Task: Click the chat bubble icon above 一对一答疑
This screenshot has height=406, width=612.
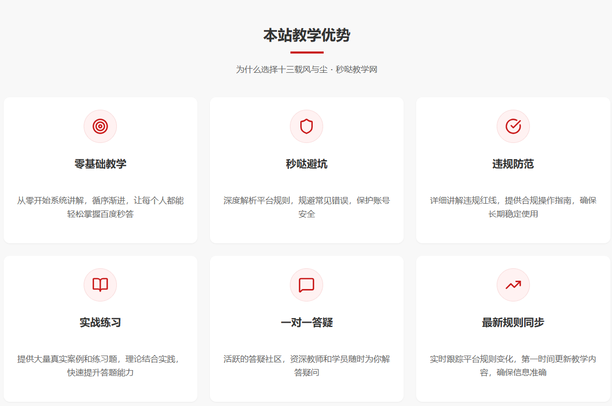Action: point(307,285)
